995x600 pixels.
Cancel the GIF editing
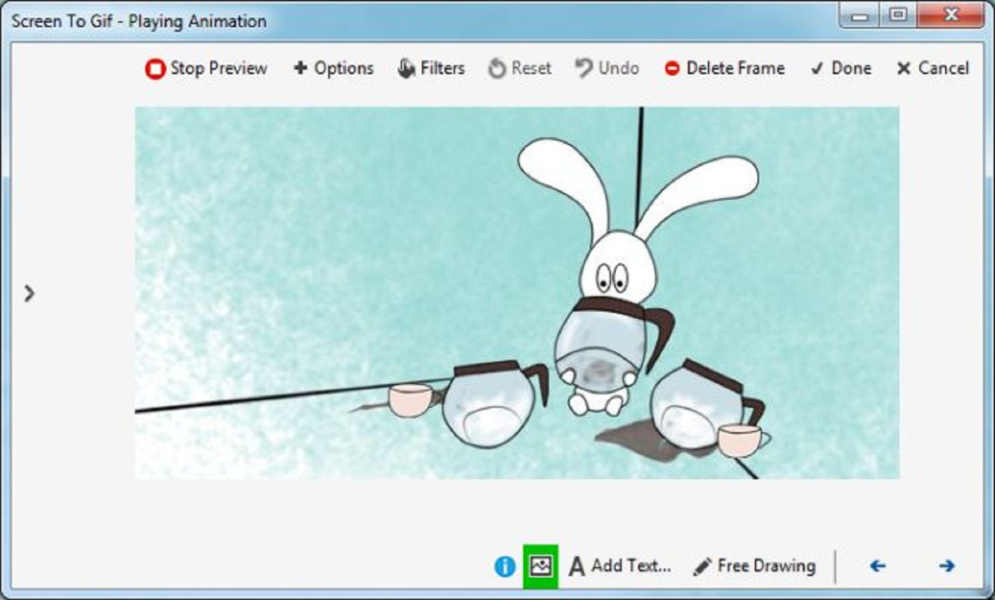933,68
